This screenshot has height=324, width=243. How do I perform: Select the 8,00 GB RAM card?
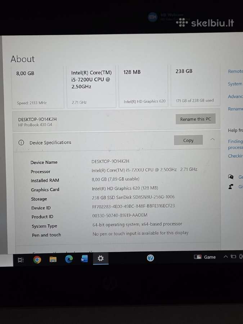point(38,87)
